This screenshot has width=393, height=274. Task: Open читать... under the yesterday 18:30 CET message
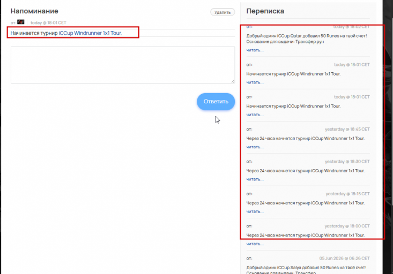click(255, 179)
